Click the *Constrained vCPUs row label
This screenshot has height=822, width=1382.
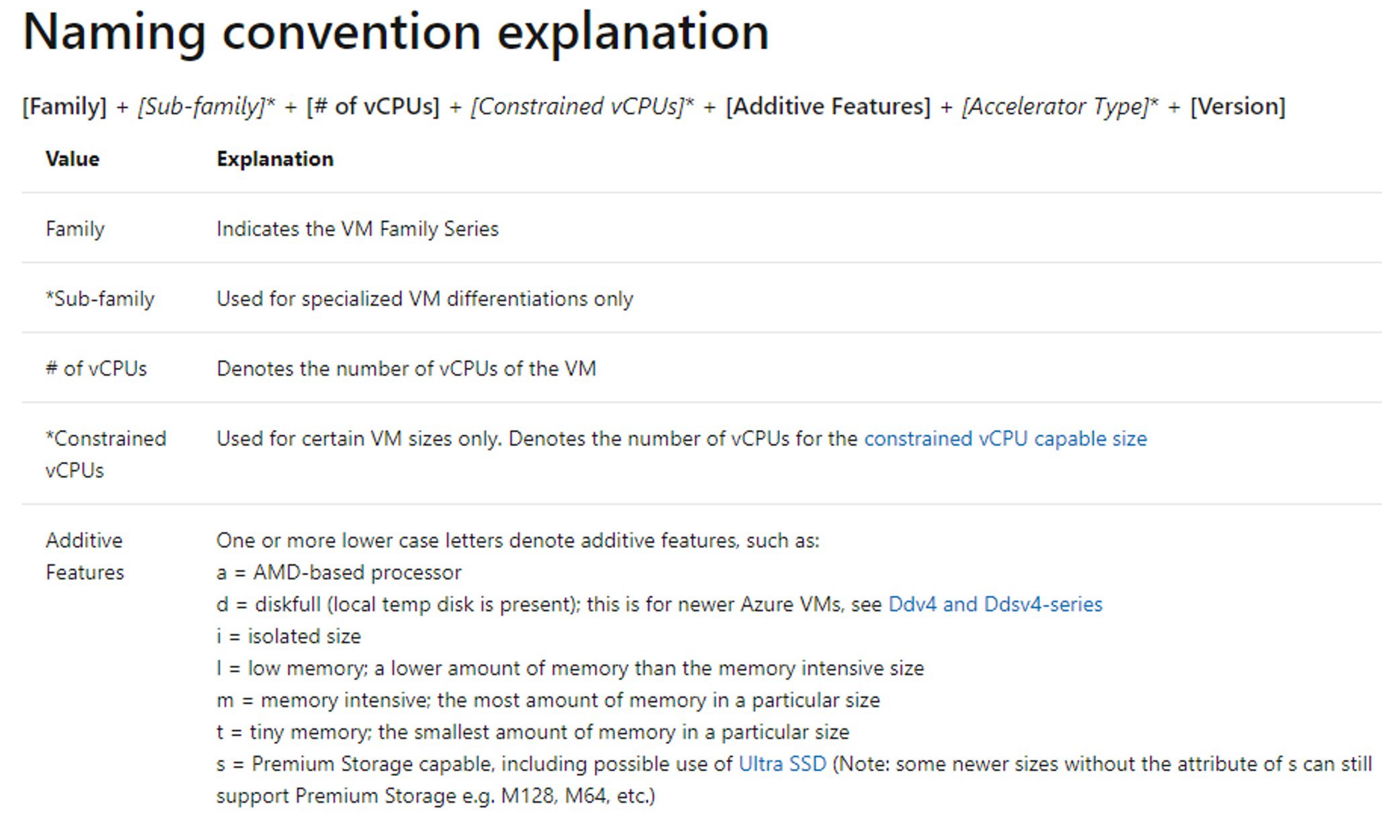[106, 454]
